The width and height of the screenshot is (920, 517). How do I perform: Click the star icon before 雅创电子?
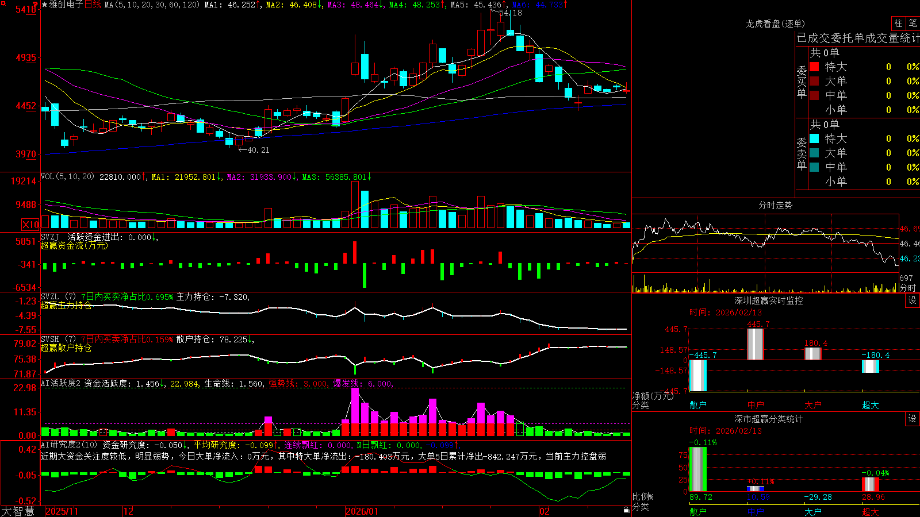point(45,5)
